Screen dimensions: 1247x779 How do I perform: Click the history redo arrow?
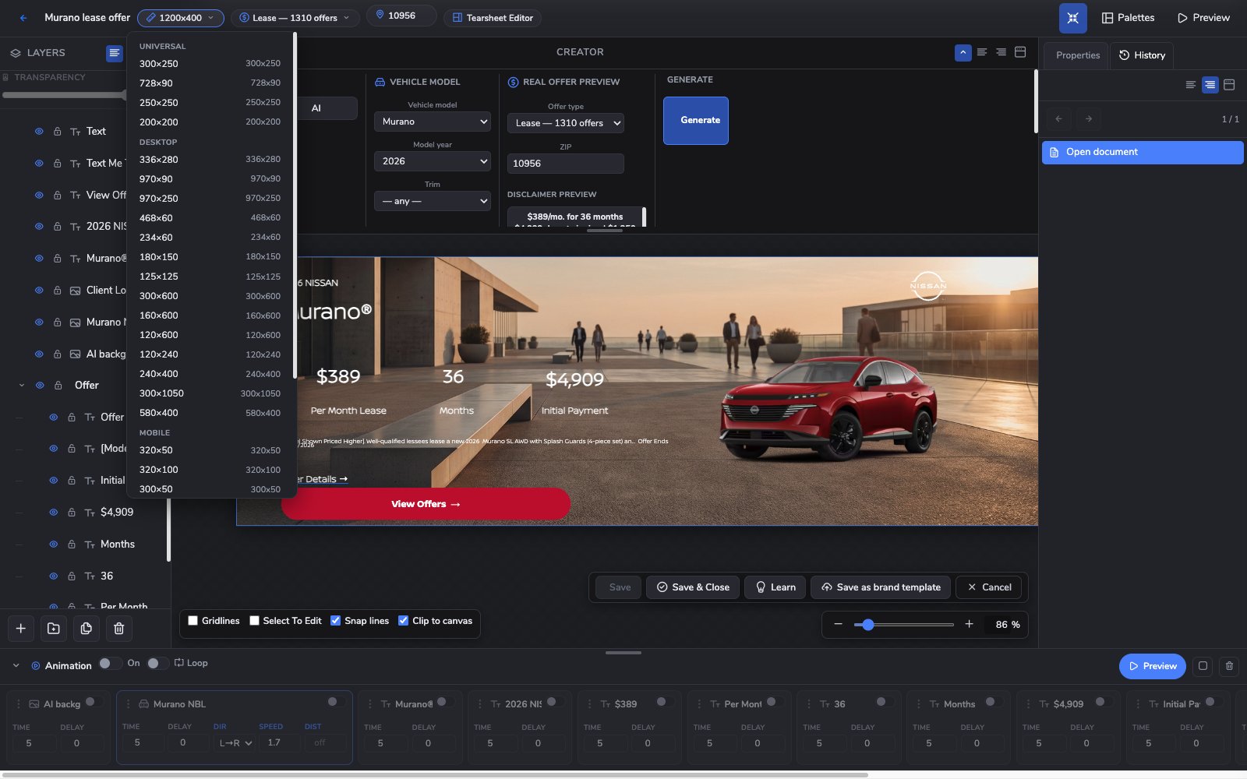pyautogui.click(x=1089, y=118)
